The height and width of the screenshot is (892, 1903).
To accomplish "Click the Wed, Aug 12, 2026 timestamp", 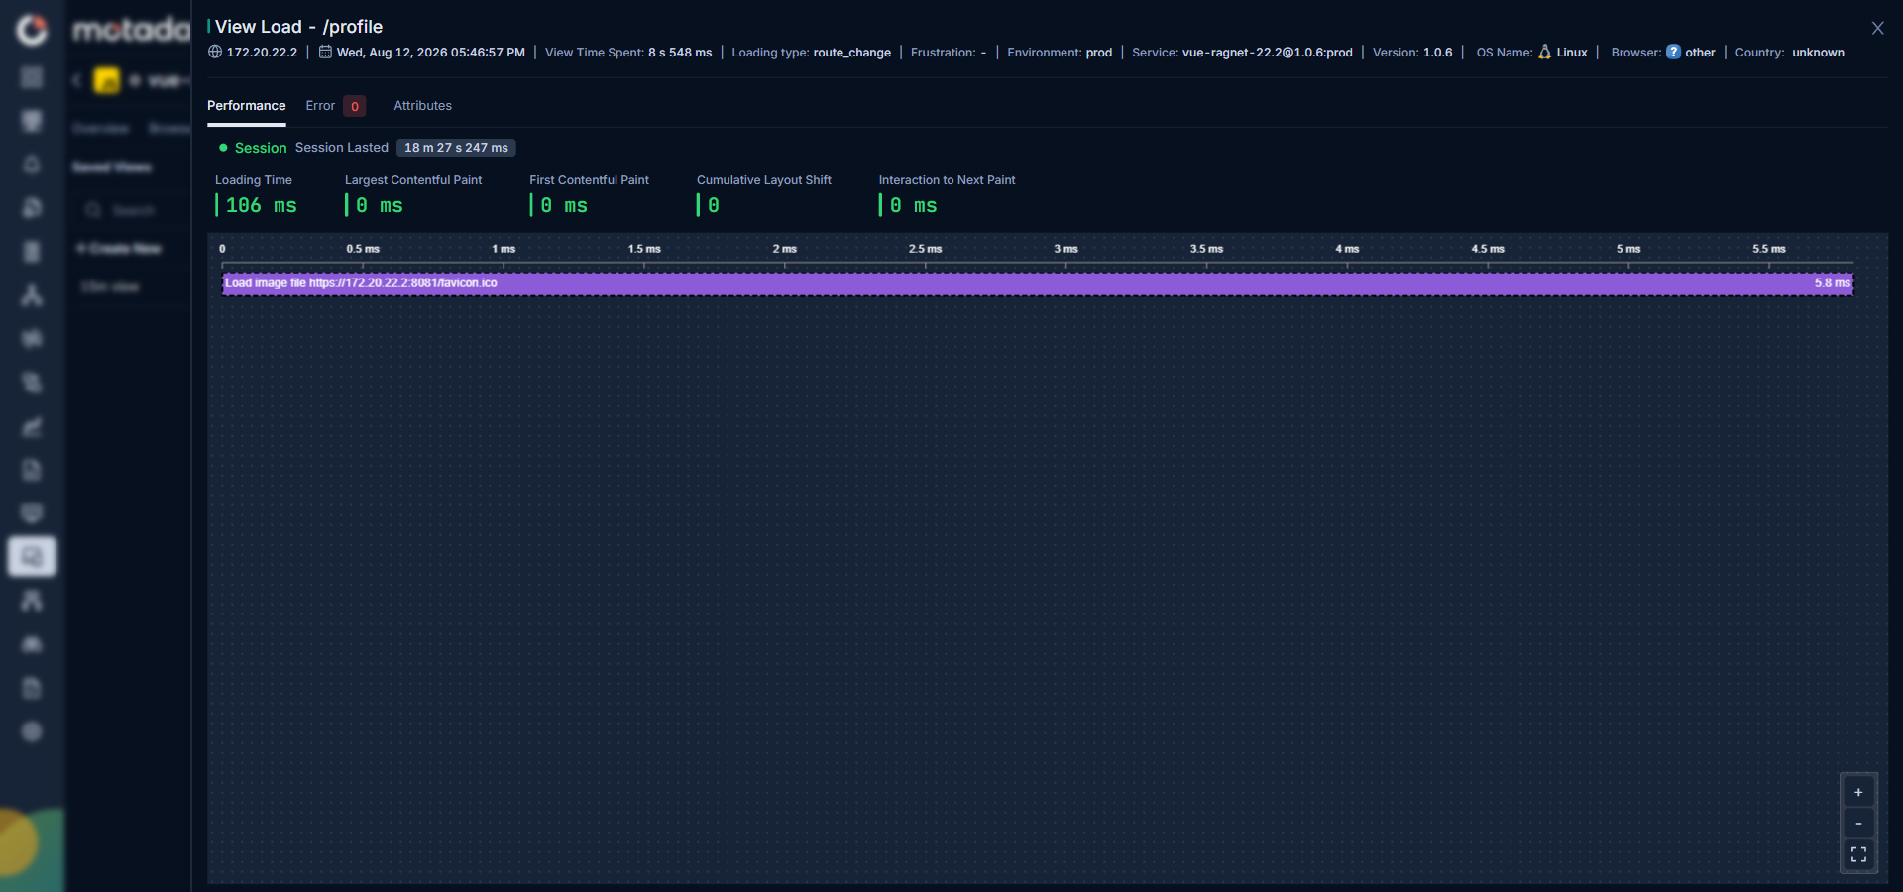I will [x=430, y=53].
